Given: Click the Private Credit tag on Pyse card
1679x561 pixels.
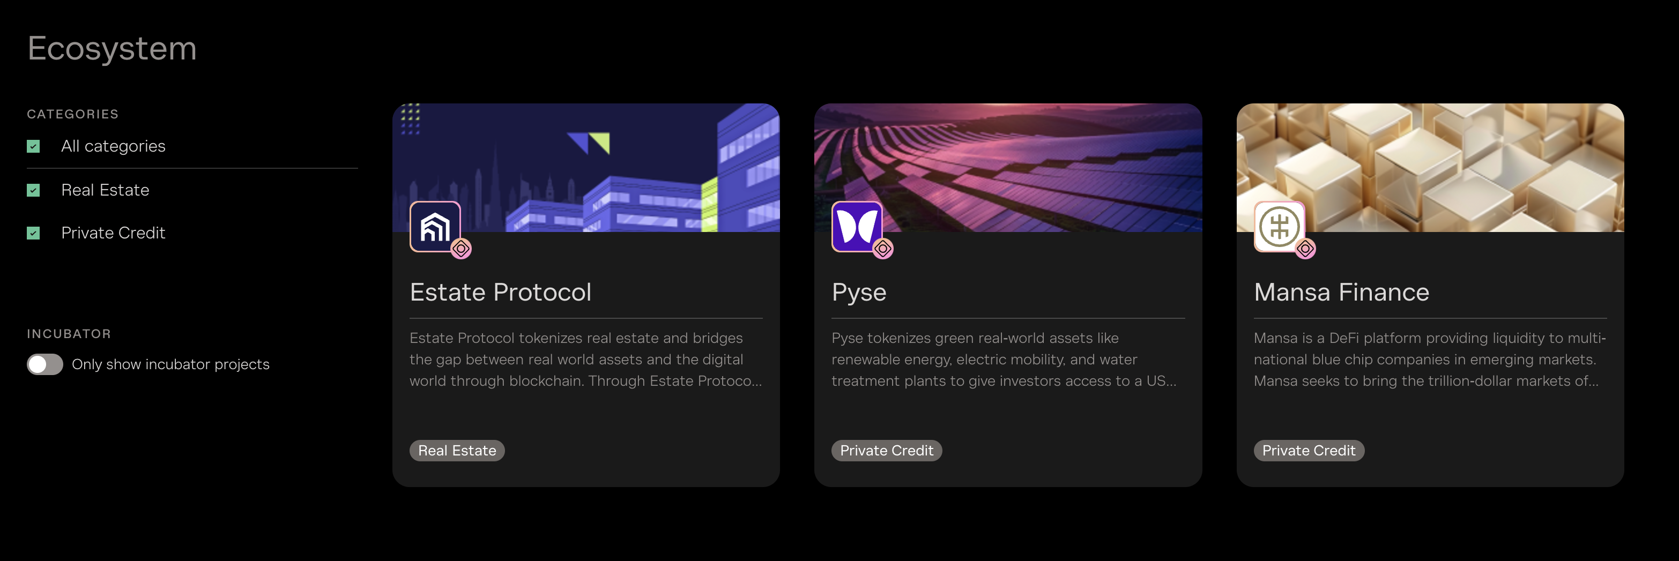Looking at the screenshot, I should point(887,450).
